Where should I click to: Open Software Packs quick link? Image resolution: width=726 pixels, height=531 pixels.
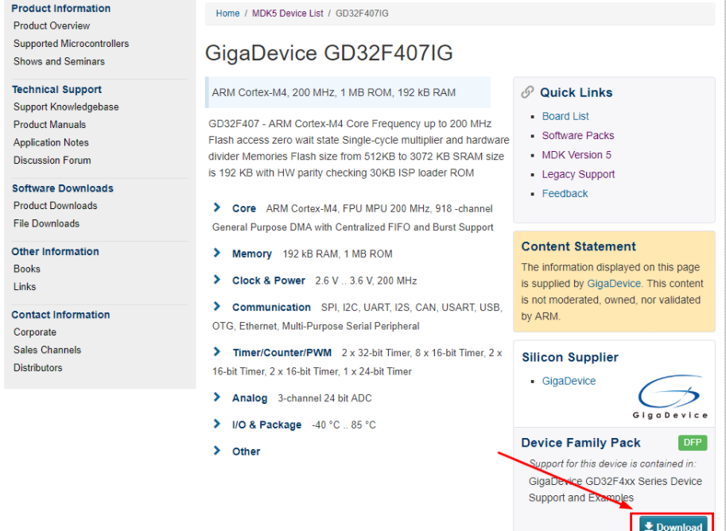(578, 136)
